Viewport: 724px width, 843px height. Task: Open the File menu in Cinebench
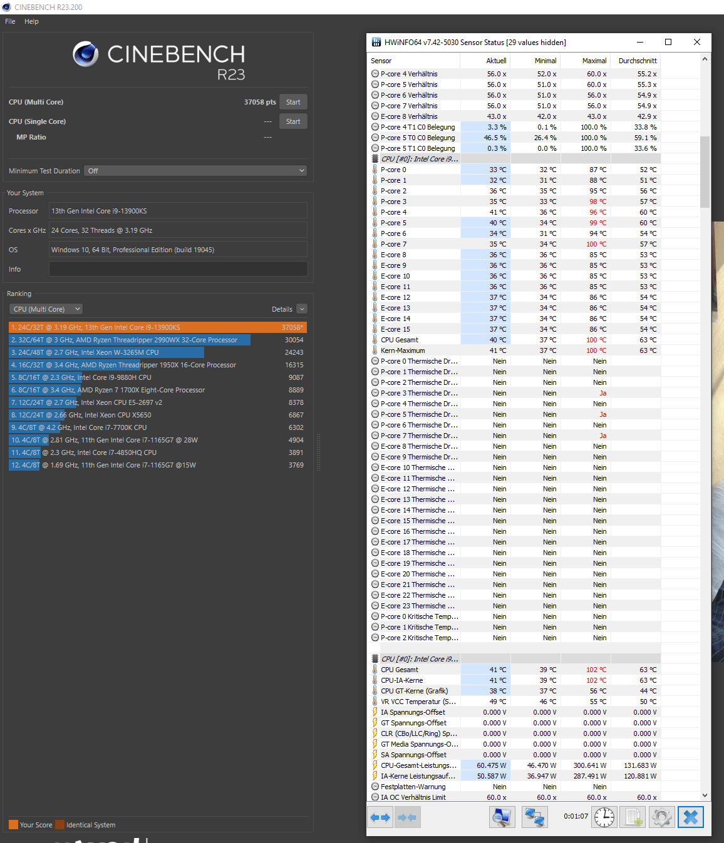click(10, 21)
